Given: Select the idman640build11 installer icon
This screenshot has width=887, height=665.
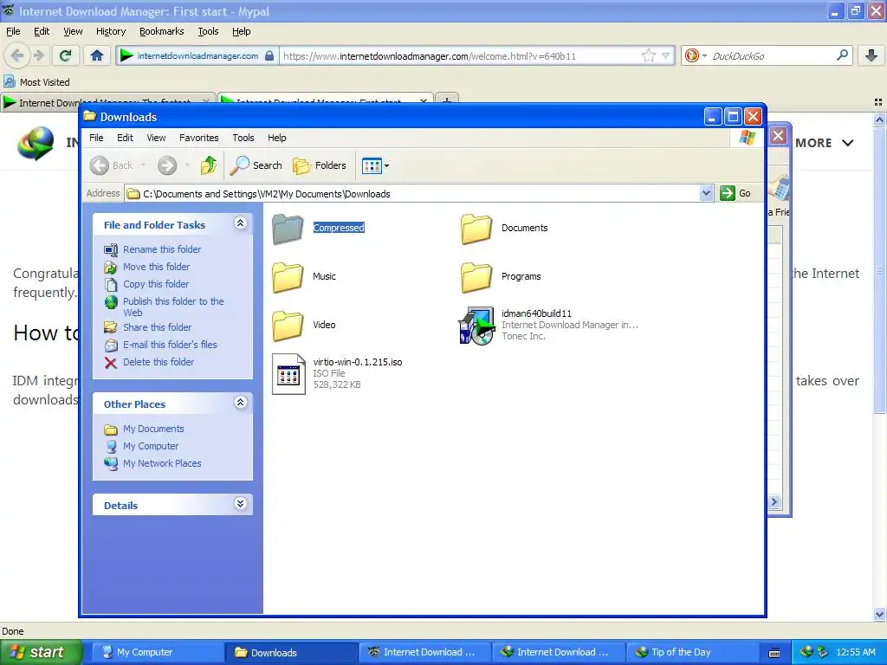Looking at the screenshot, I should tap(476, 326).
